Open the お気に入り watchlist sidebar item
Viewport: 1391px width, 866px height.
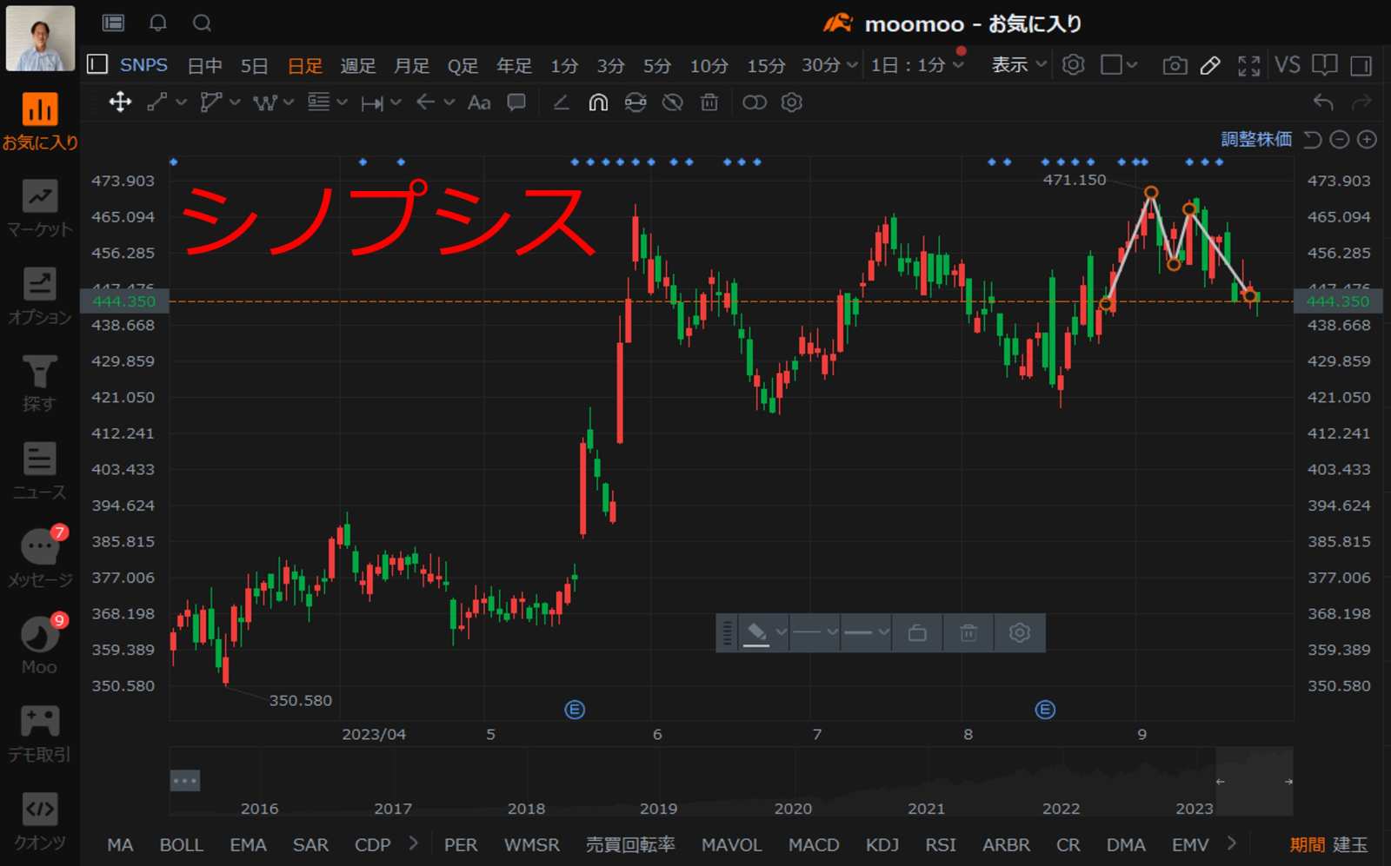coord(40,121)
